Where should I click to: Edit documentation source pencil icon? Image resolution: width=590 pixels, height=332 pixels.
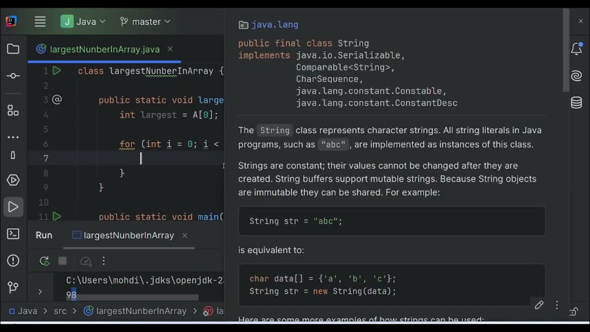point(539,305)
